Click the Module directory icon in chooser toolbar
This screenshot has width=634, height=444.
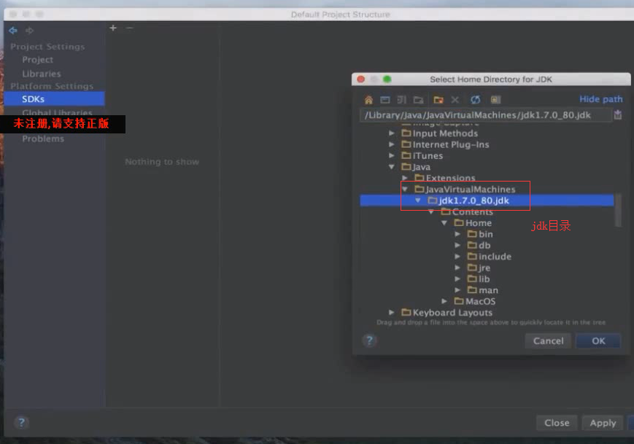coord(418,99)
